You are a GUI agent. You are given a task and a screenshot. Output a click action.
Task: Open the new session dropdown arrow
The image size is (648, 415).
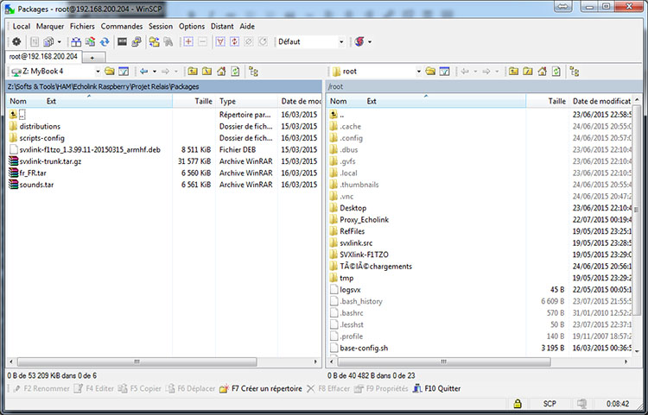tap(370, 41)
